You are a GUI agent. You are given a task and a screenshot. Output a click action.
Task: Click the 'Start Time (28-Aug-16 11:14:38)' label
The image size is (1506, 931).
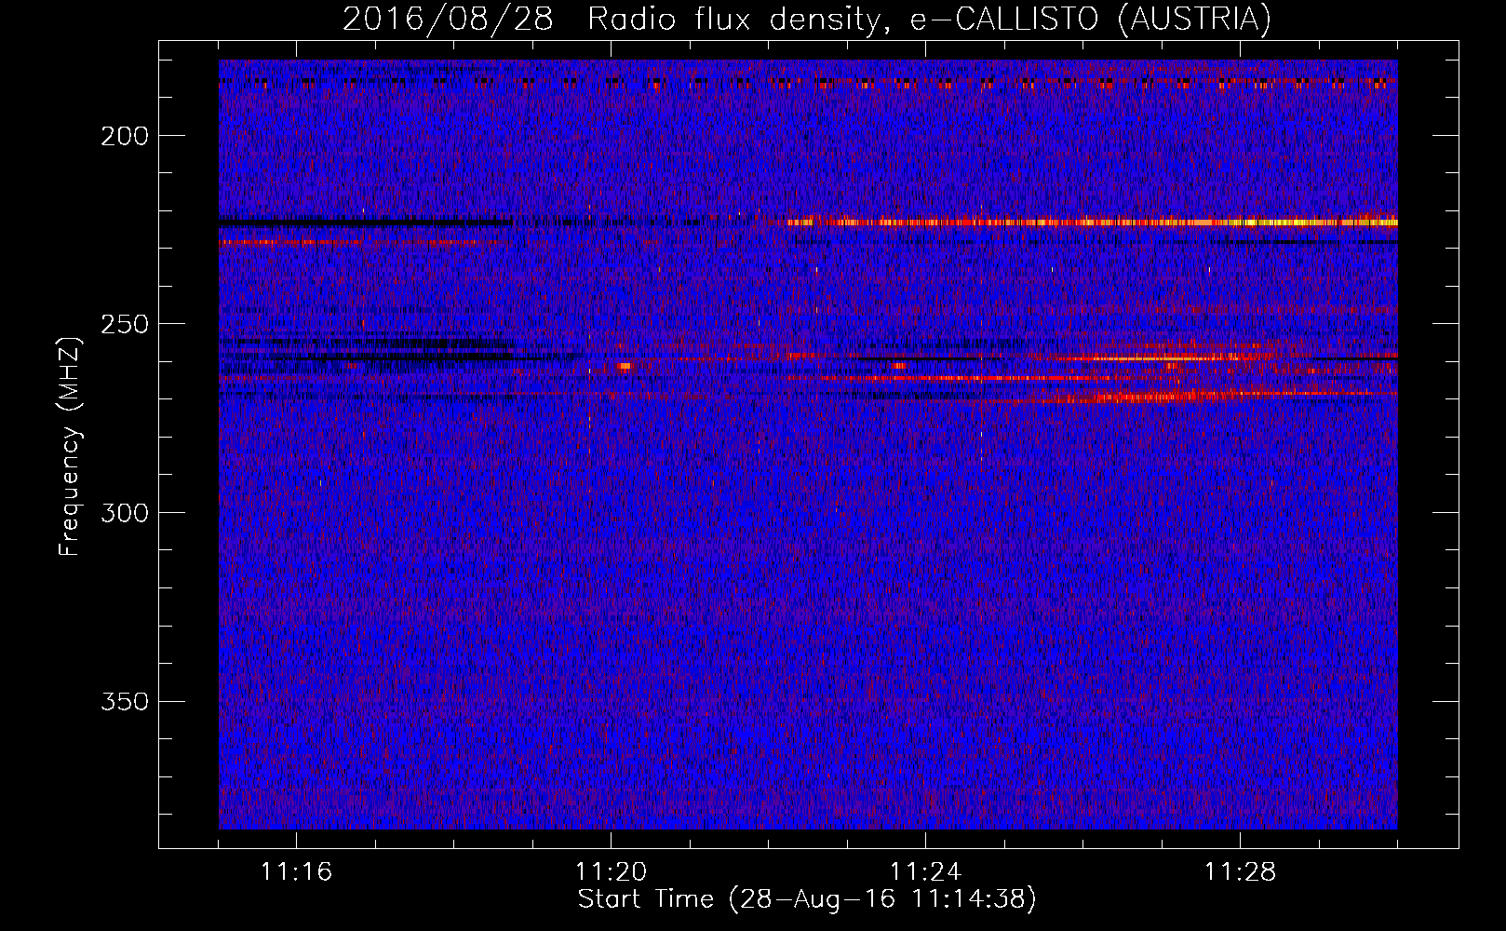point(807,899)
